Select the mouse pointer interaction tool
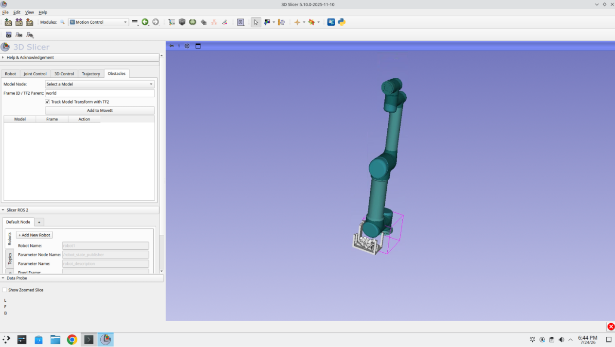 (256, 22)
